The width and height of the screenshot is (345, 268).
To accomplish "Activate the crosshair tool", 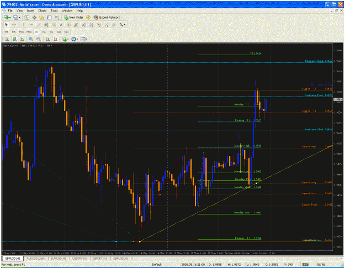I will click(x=14, y=25).
